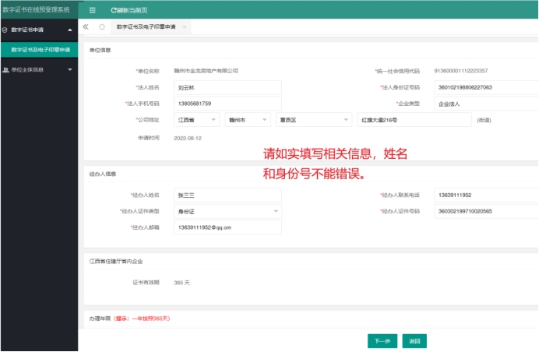The height and width of the screenshot is (352, 539).
Task: Click the 返回 button
Action: (x=414, y=341)
